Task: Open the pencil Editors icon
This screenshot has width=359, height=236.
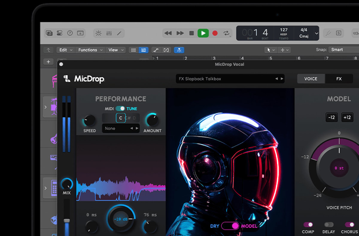Action: coord(119,33)
